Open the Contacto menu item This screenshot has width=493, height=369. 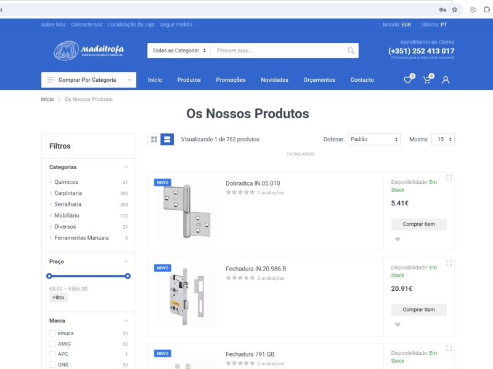click(x=362, y=80)
